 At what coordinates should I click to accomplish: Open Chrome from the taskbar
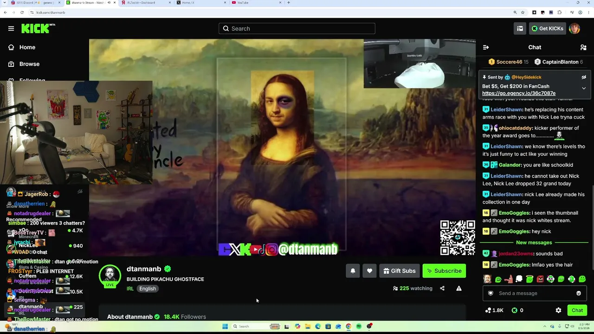[349, 327]
